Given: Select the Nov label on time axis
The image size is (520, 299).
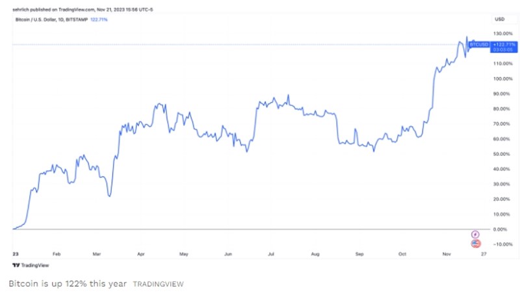Looking at the screenshot, I should [x=445, y=253].
